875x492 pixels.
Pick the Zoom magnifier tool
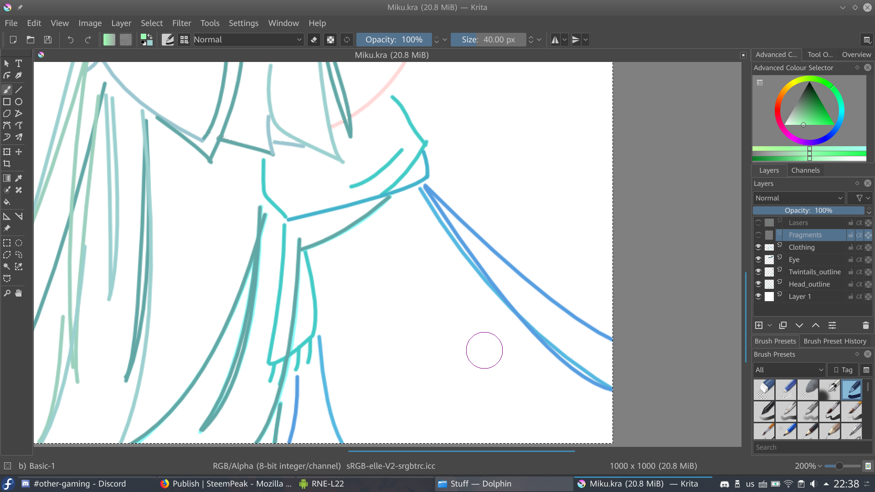(x=7, y=293)
